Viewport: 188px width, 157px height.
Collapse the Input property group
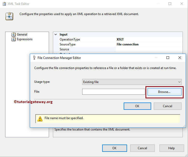(x=55, y=35)
